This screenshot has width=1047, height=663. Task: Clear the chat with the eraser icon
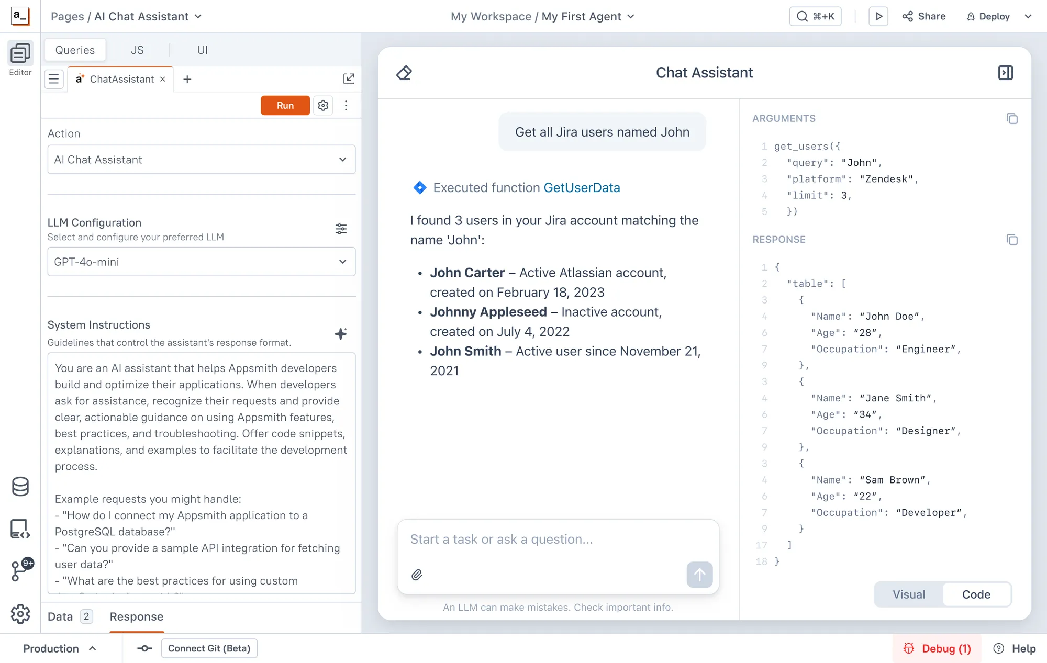coord(404,73)
